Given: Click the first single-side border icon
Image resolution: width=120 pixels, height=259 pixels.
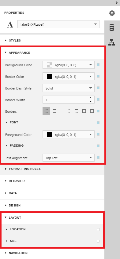Looking at the screenshot, I should [68, 111].
